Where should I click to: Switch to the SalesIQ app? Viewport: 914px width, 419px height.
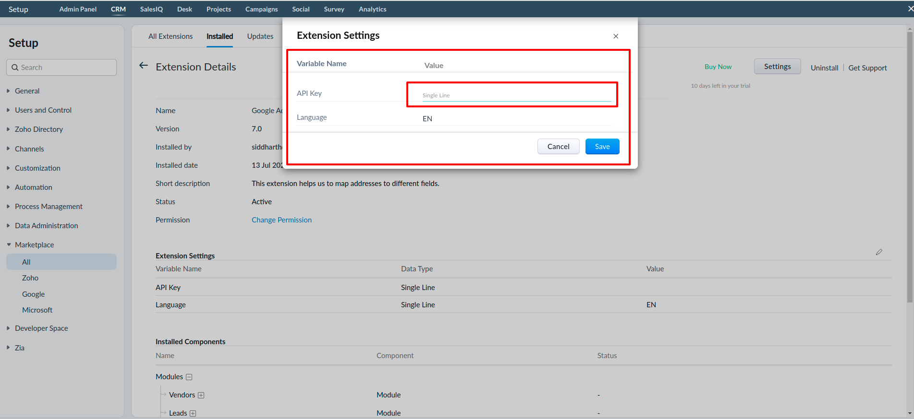coord(151,9)
